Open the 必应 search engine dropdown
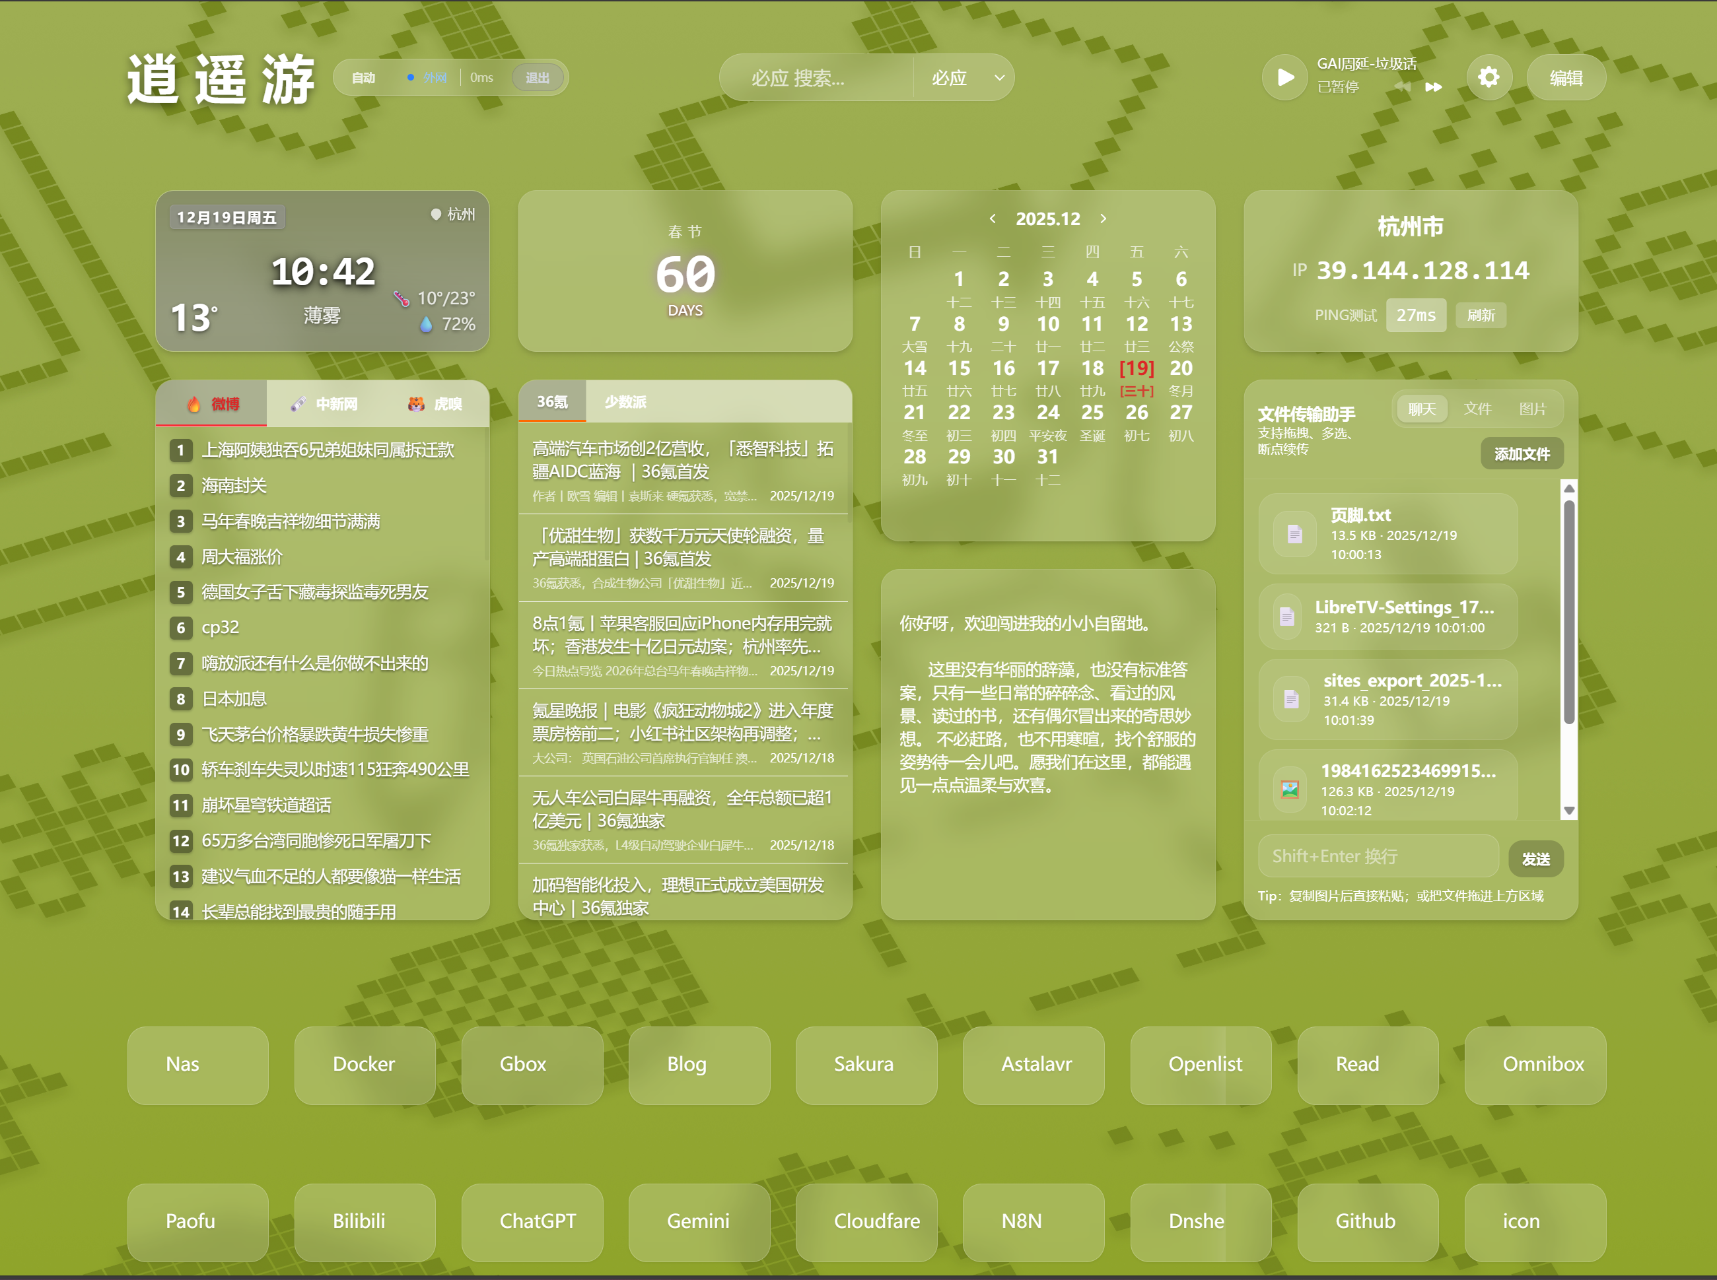Viewport: 1717px width, 1280px height. (x=964, y=77)
